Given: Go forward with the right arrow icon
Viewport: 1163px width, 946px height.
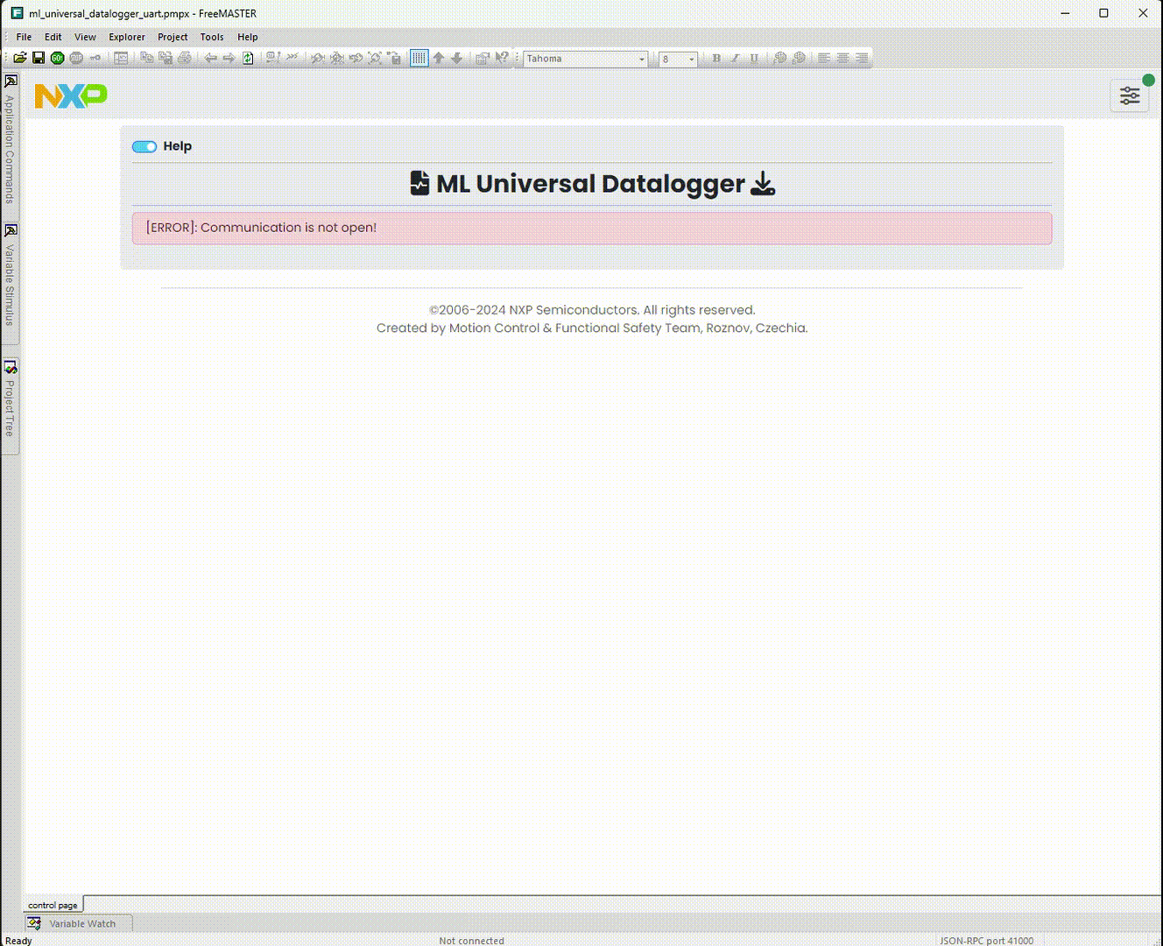Looking at the screenshot, I should (x=229, y=58).
